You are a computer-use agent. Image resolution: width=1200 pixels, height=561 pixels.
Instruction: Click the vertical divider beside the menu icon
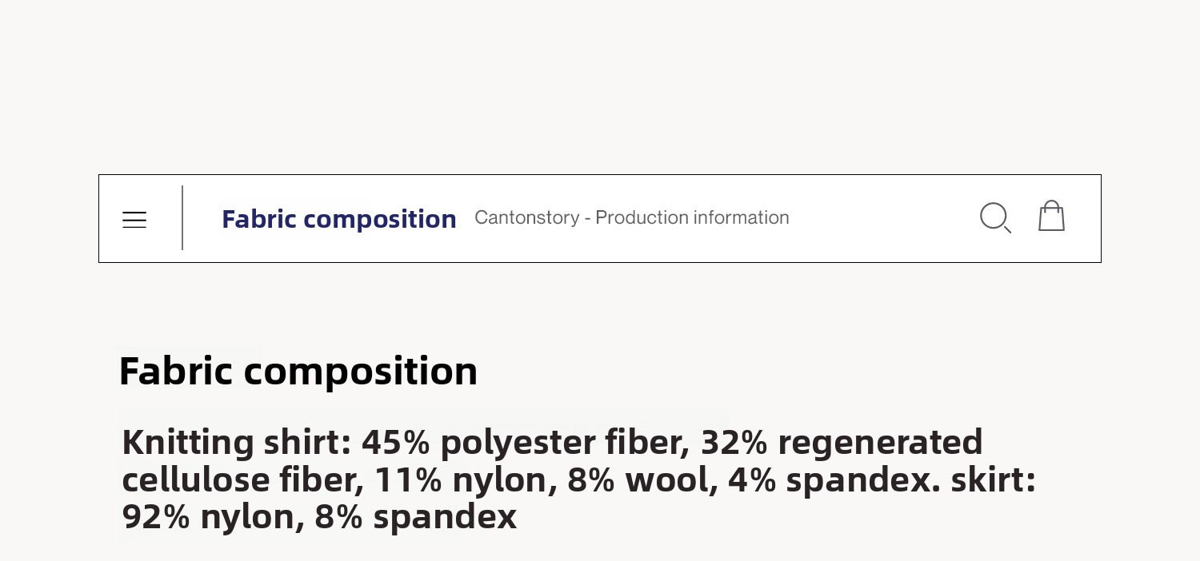tap(182, 218)
